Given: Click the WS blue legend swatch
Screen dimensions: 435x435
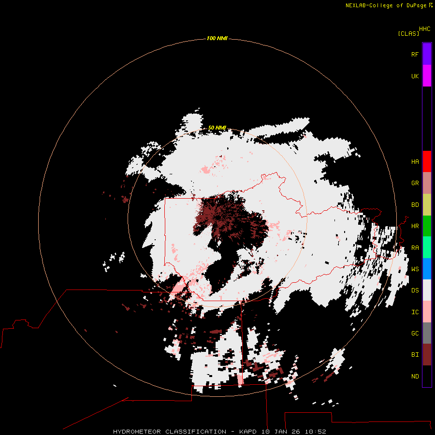Looking at the screenshot, I should point(427,269).
